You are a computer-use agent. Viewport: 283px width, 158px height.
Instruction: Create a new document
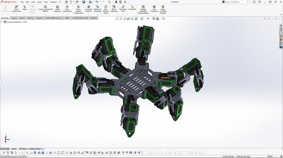[x=71, y=2]
